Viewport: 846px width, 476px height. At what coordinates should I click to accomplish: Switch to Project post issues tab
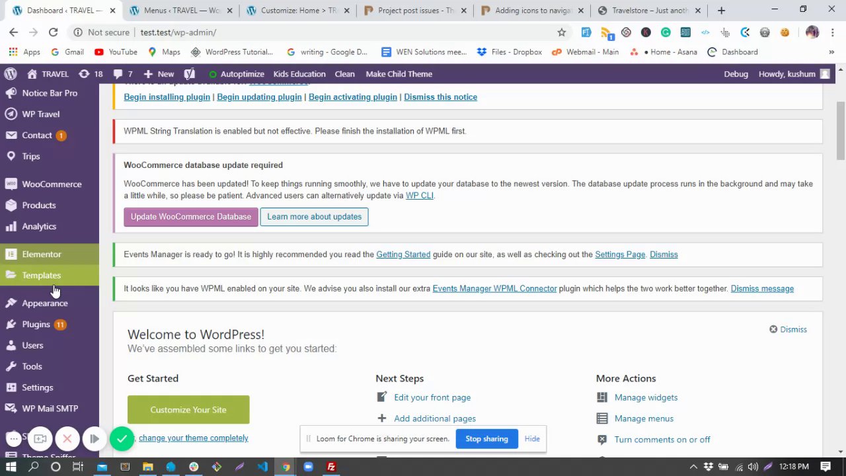pos(416,11)
